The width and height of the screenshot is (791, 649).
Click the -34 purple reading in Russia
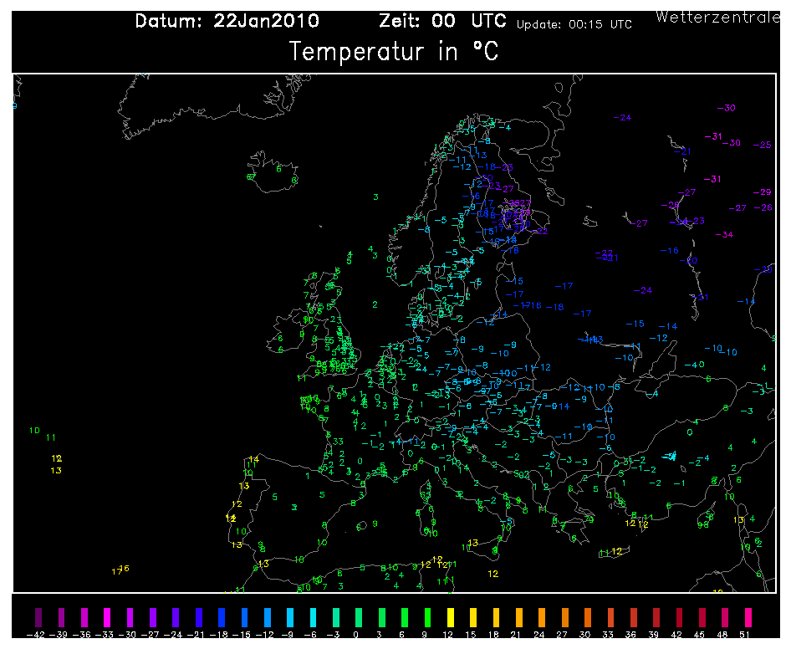724,235
